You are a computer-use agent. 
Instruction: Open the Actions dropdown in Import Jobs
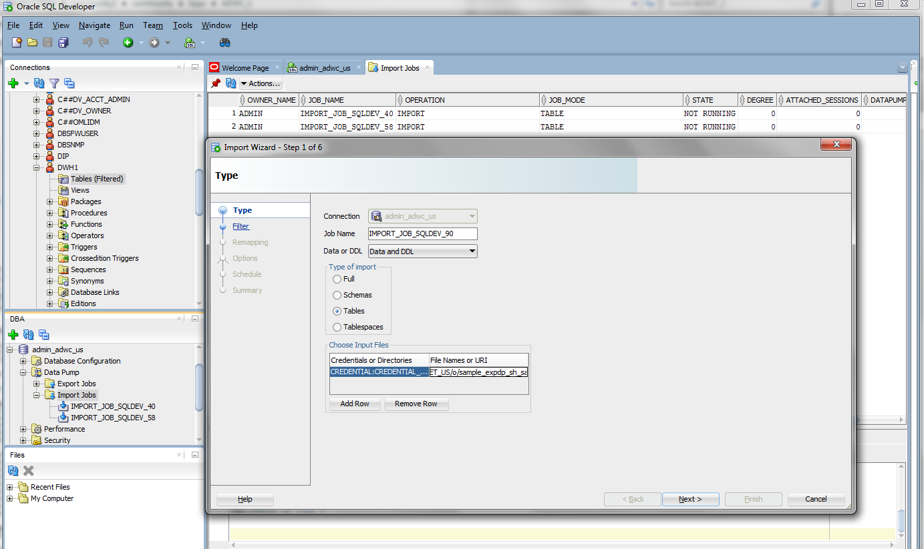261,83
